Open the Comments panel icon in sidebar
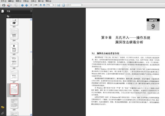 pos(3,107)
